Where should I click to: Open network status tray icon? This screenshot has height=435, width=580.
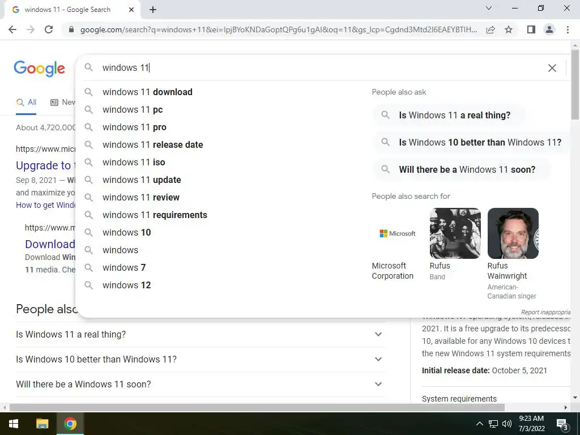(493, 424)
